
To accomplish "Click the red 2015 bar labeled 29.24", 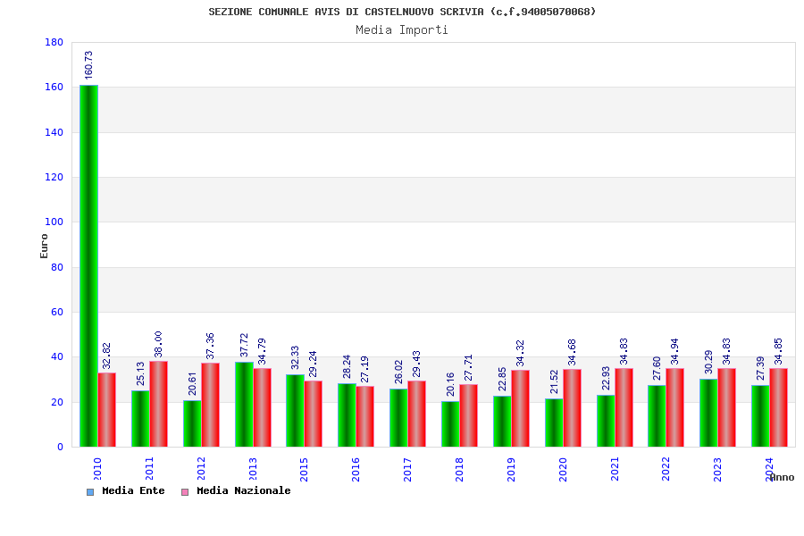I will click(x=314, y=414).
